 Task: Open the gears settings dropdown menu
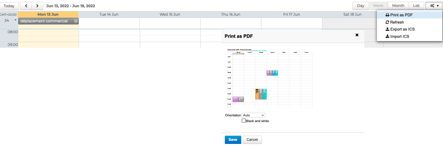pos(434,6)
